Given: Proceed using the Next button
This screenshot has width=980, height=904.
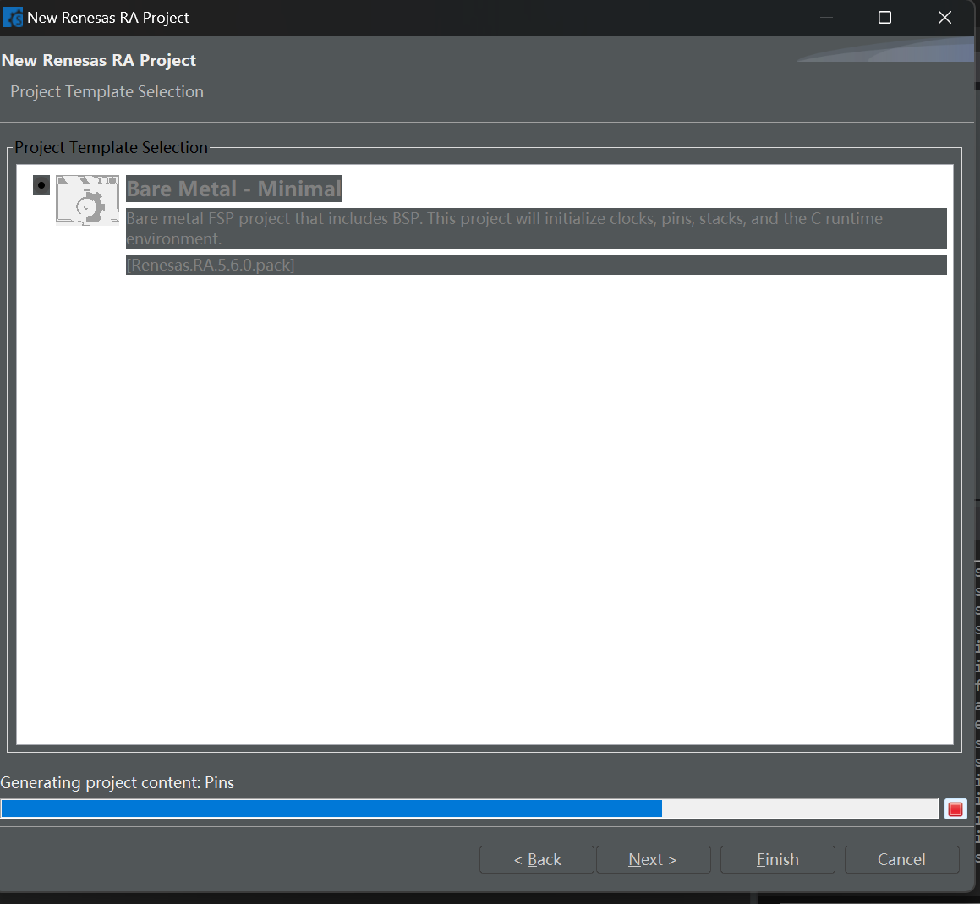Looking at the screenshot, I should pos(653,860).
